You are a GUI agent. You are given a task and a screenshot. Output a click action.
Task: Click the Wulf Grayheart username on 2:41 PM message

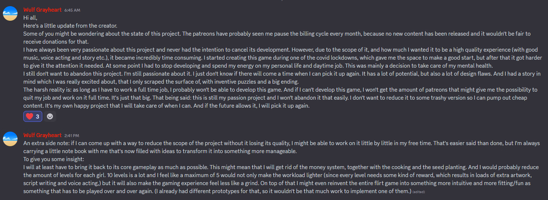42,135
